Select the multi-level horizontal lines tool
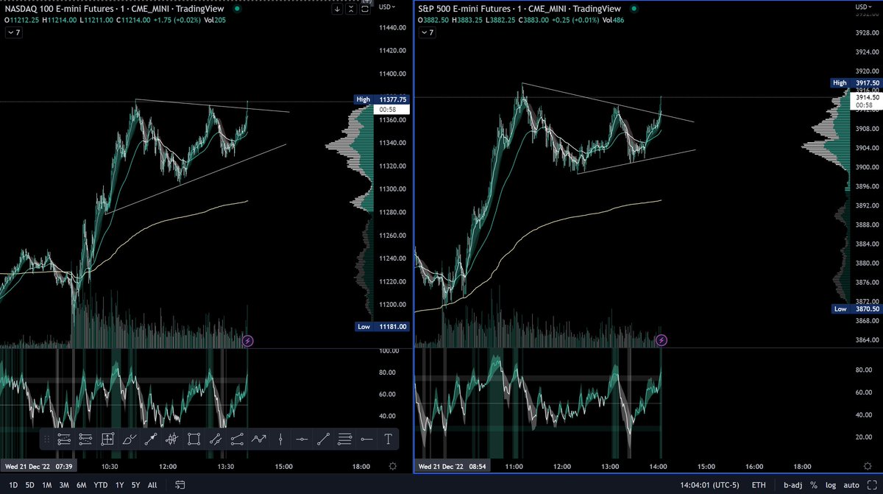The width and height of the screenshot is (883, 494). point(345,440)
